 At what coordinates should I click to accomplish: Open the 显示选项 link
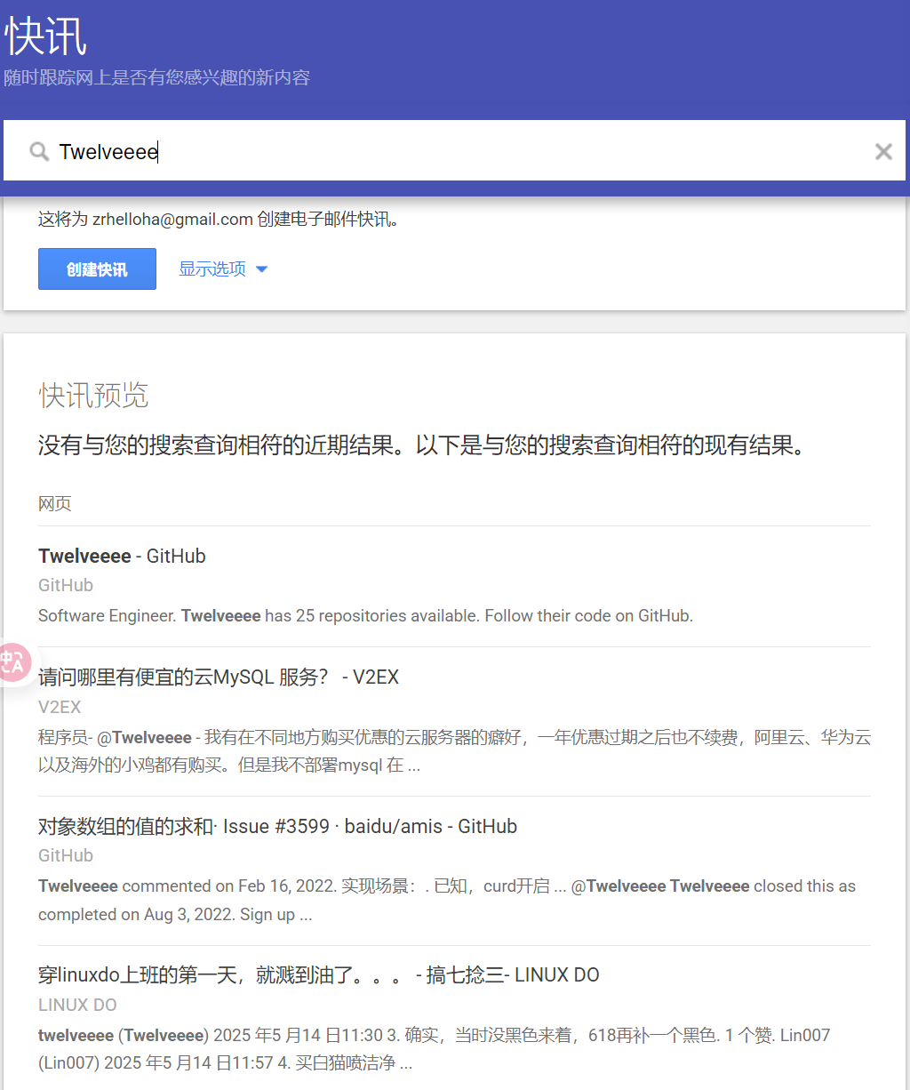click(x=212, y=268)
